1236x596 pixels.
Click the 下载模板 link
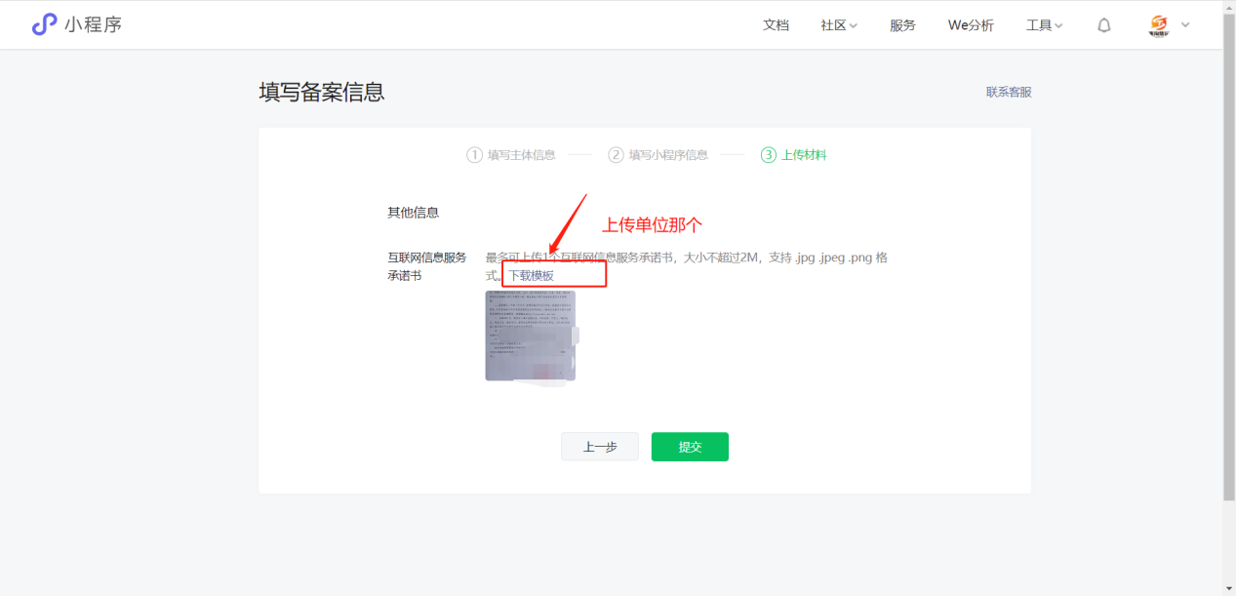532,276
